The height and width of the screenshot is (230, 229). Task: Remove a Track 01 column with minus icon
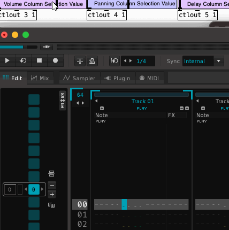click(181, 108)
